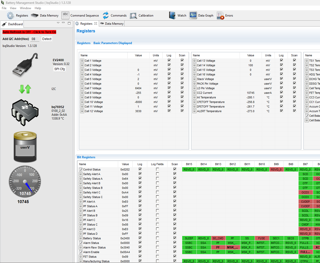
Task: Enable Log Fields for PF Alert B
Action: click(157, 211)
